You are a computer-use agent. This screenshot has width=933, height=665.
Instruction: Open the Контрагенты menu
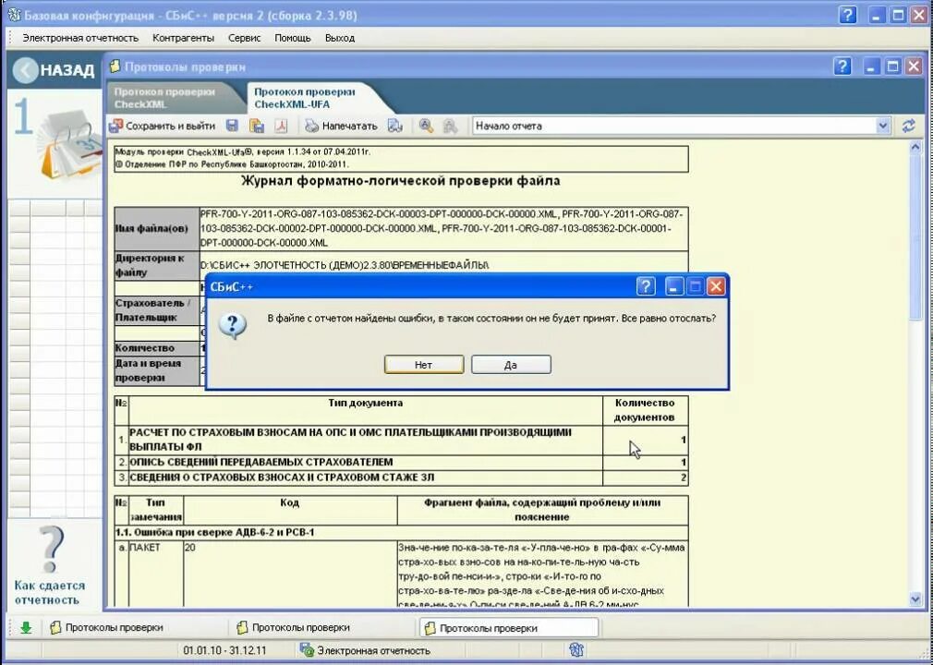click(183, 38)
